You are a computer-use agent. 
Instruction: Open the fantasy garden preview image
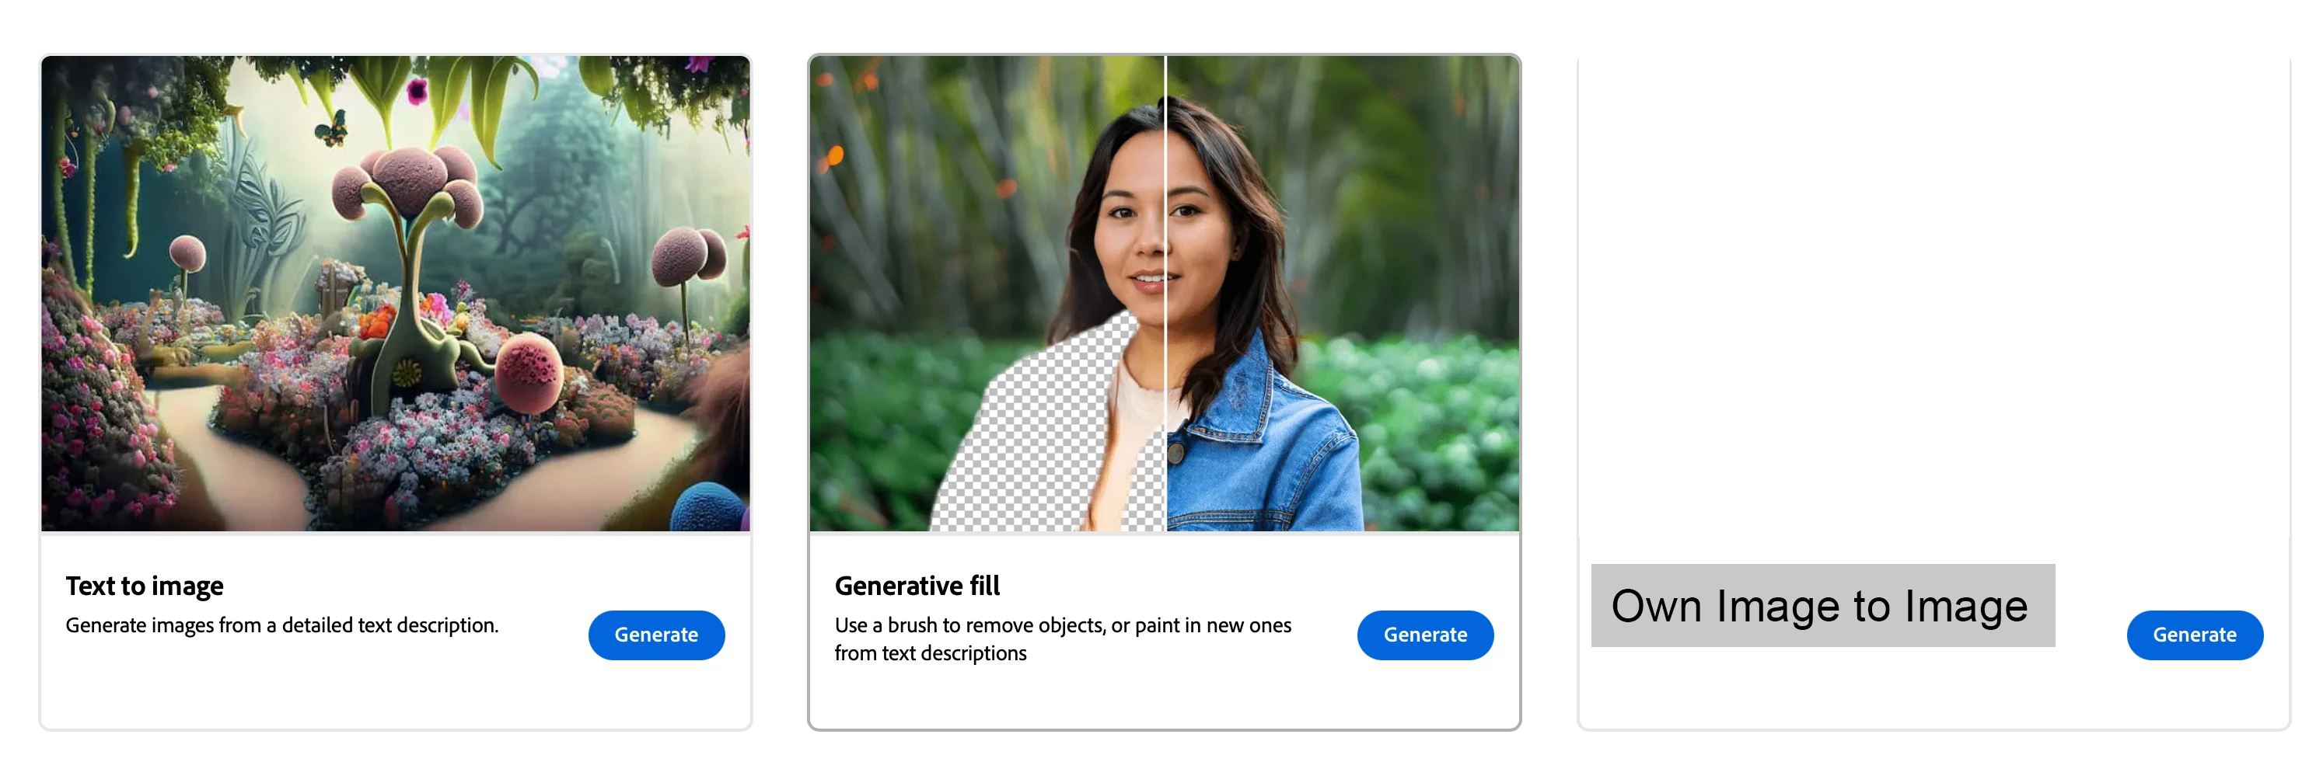pyautogui.click(x=395, y=294)
